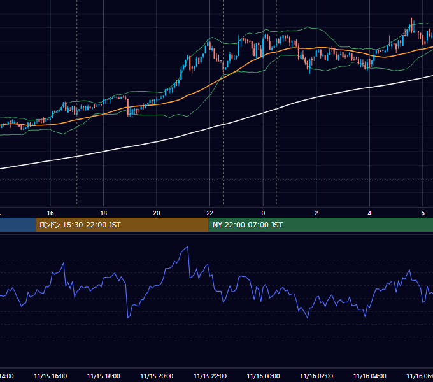Image resolution: width=433 pixels, height=382 pixels.
Task: Click the 11/15 18:00 date label
Action: click(104, 376)
